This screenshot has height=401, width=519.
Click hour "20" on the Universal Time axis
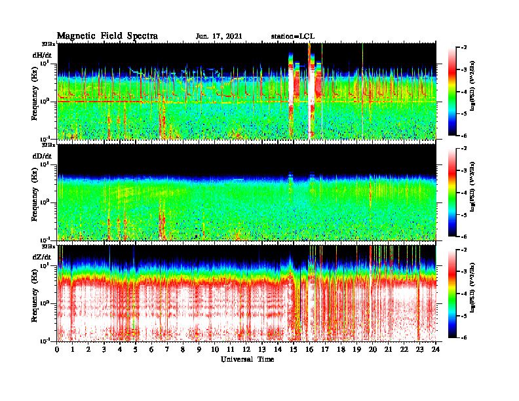tap(373, 350)
